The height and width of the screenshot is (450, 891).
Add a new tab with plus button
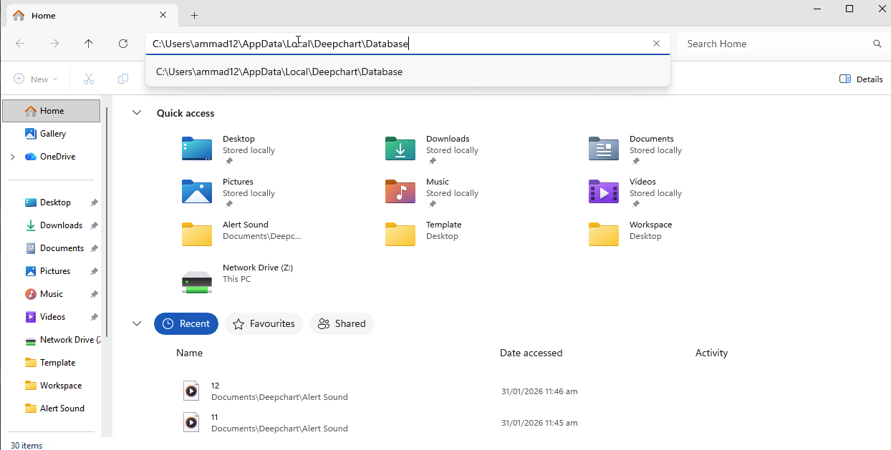click(194, 15)
